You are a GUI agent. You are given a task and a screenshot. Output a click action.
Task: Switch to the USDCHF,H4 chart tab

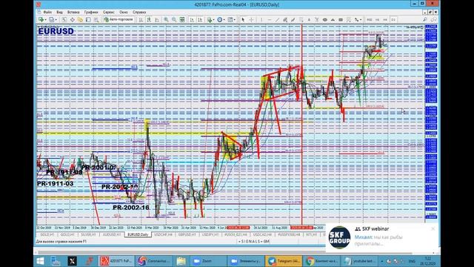163,234
